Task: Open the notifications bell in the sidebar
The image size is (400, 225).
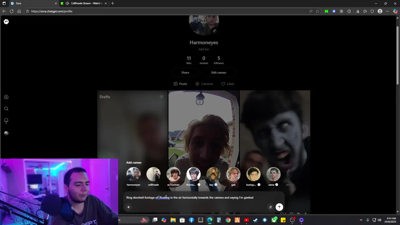Action: 6,121
